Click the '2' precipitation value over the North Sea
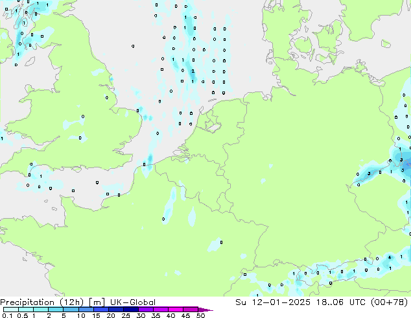The height and width of the screenshot is (318, 411). coord(193,71)
